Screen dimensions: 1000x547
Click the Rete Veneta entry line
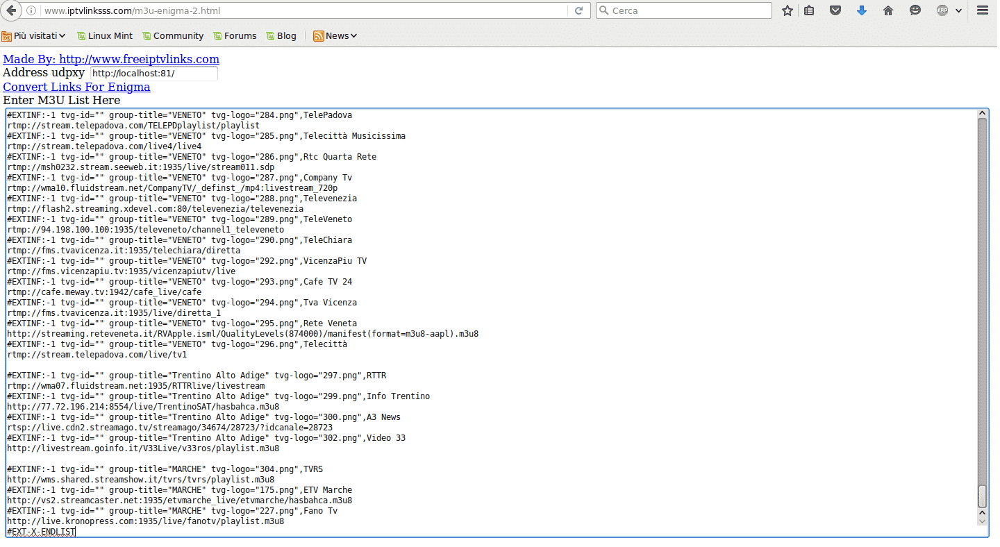[182, 323]
